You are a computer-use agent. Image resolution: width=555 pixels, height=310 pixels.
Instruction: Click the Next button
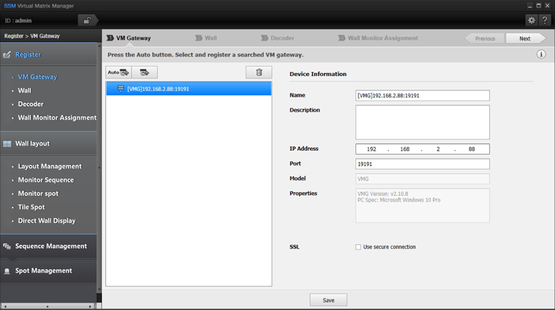click(x=525, y=38)
